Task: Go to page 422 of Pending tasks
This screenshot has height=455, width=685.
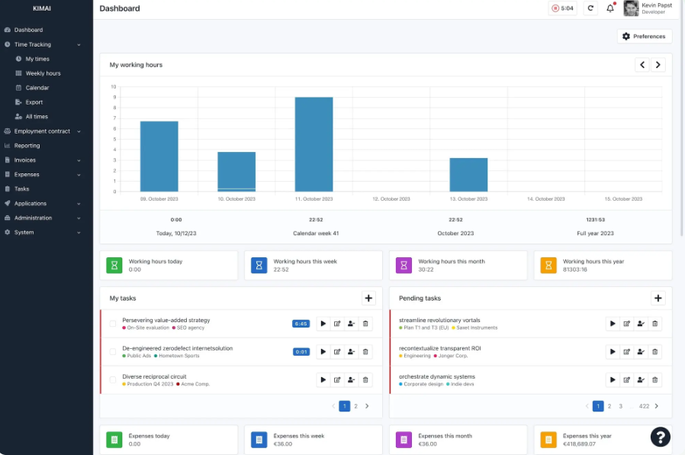Action: [644, 406]
